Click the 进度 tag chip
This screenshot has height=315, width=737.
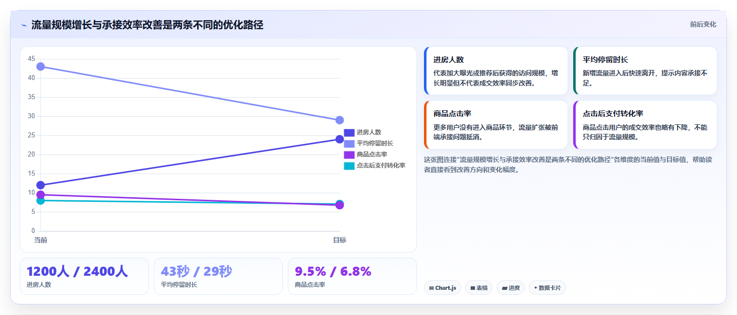(511, 288)
